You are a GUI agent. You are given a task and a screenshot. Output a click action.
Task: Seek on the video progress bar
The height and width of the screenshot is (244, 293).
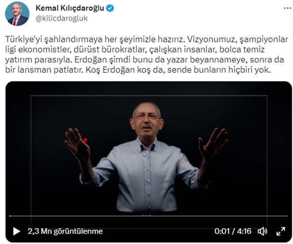click(x=149, y=216)
